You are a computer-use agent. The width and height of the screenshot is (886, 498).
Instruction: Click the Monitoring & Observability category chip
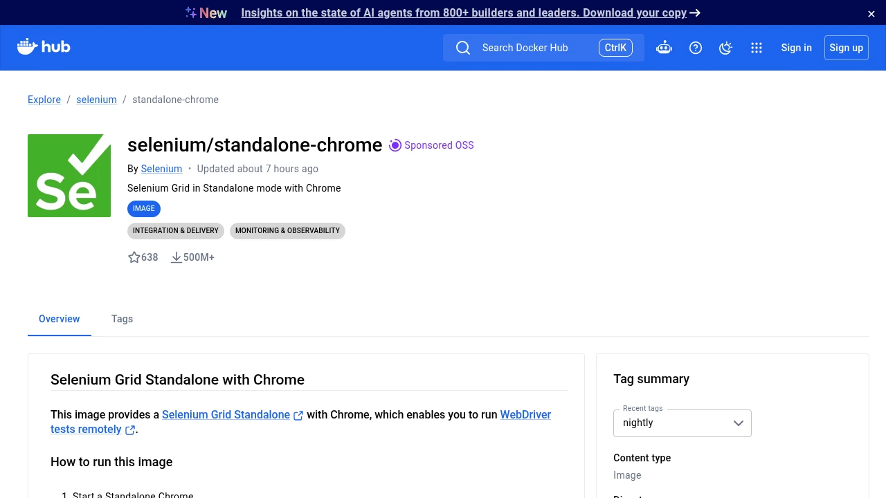click(287, 231)
